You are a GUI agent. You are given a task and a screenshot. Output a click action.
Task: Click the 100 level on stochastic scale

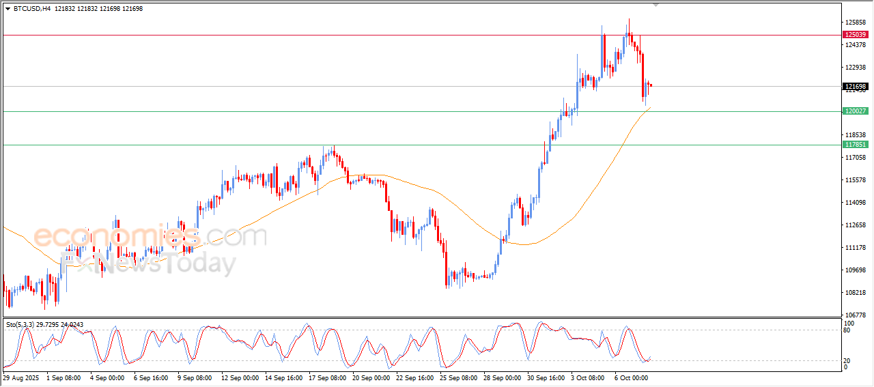[x=850, y=323]
